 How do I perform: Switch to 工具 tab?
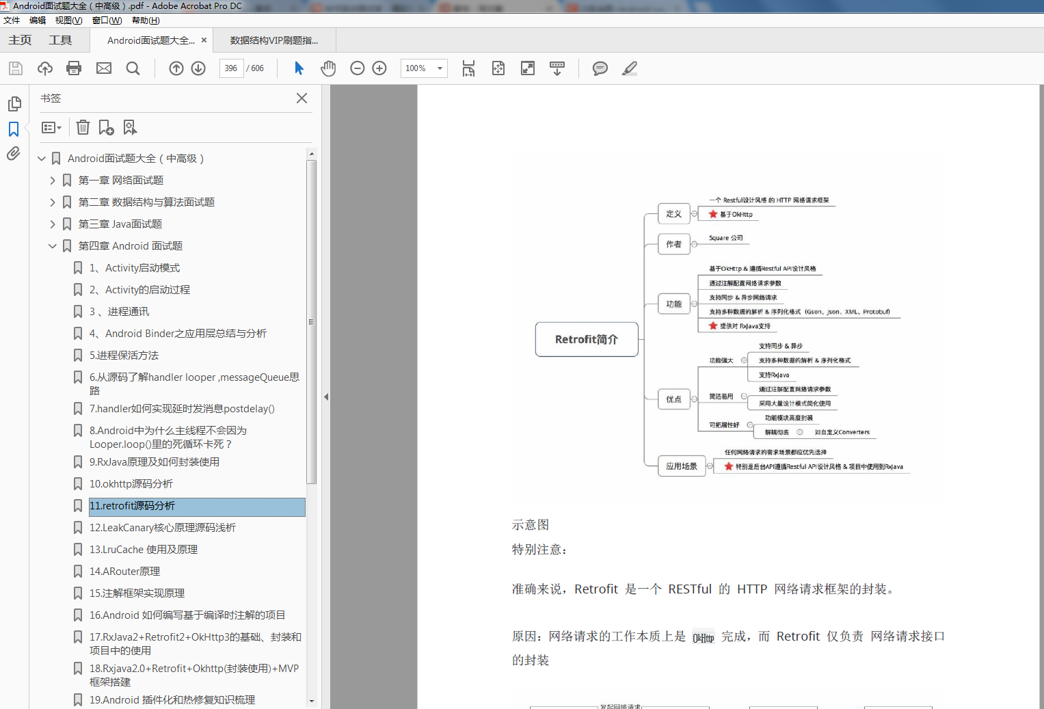point(60,40)
